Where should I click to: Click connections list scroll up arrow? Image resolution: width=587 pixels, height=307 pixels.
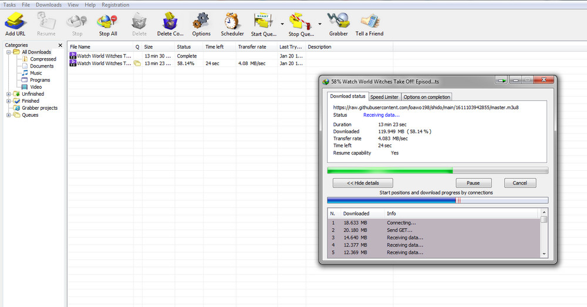544,212
